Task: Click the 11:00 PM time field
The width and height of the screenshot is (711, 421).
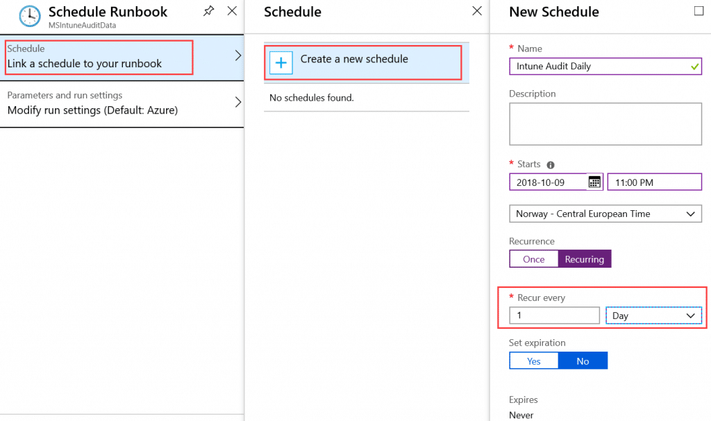Action: (x=653, y=181)
